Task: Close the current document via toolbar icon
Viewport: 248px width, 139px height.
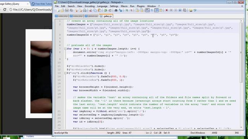Action: tap(76, 10)
